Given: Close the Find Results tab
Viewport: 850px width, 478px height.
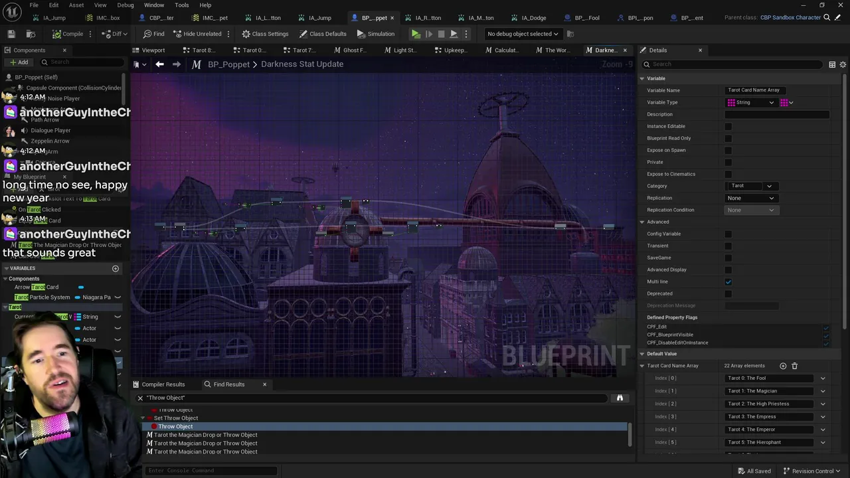Looking at the screenshot, I should click(264, 384).
